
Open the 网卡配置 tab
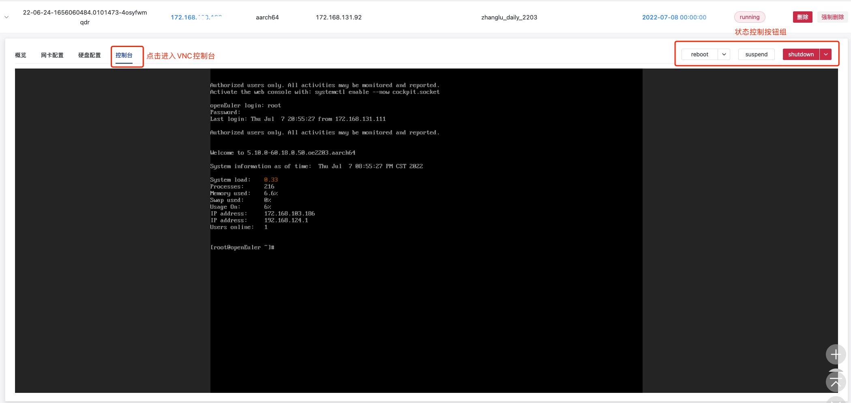(52, 55)
